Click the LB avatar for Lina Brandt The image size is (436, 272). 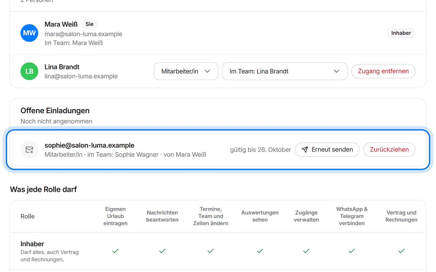[x=29, y=71]
